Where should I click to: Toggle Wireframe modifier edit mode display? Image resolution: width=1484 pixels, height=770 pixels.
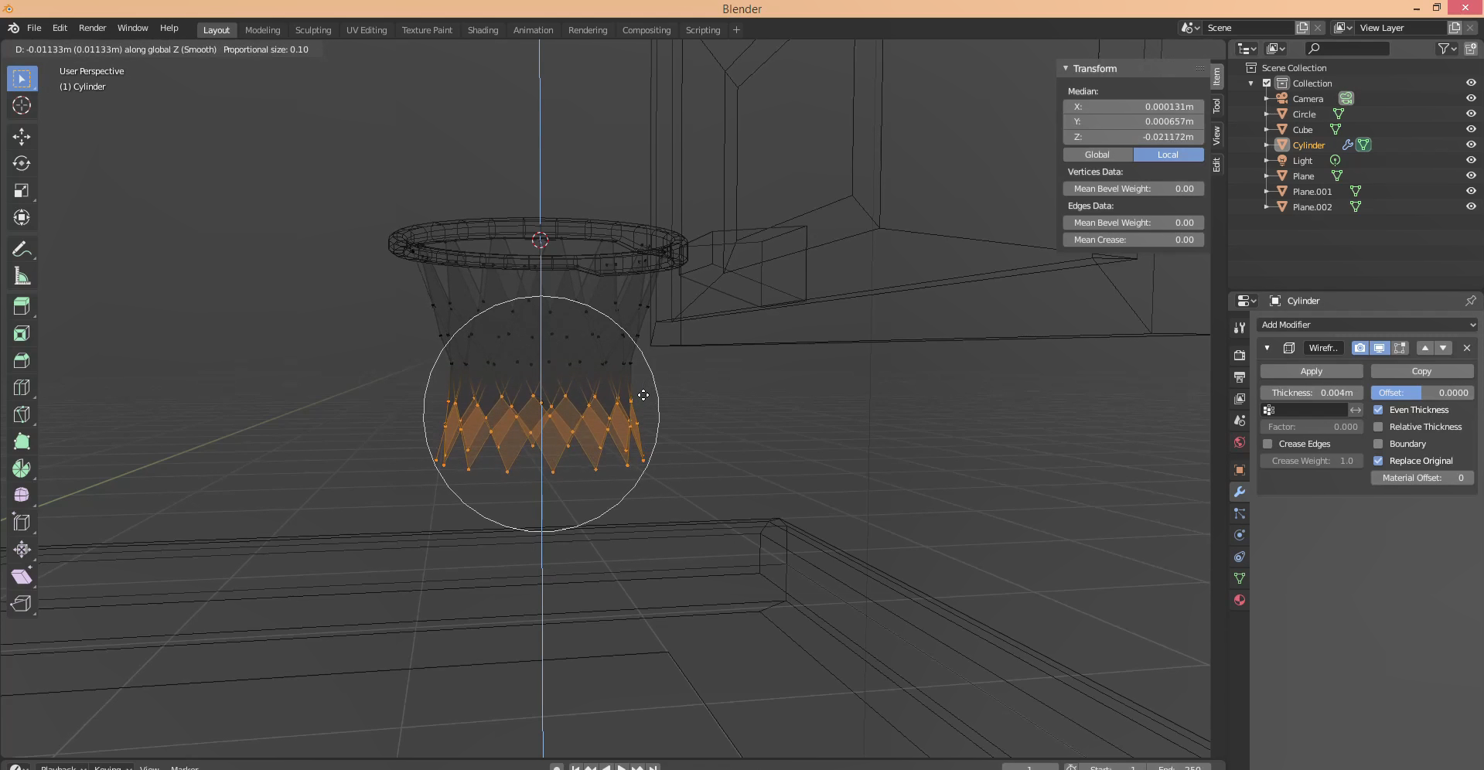(x=1400, y=348)
